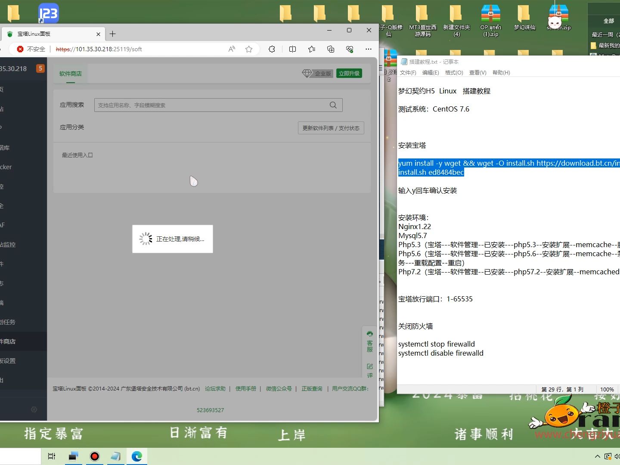620x465 pixels.
Task: Click the browser essentials heart icon
Action: click(x=350, y=49)
